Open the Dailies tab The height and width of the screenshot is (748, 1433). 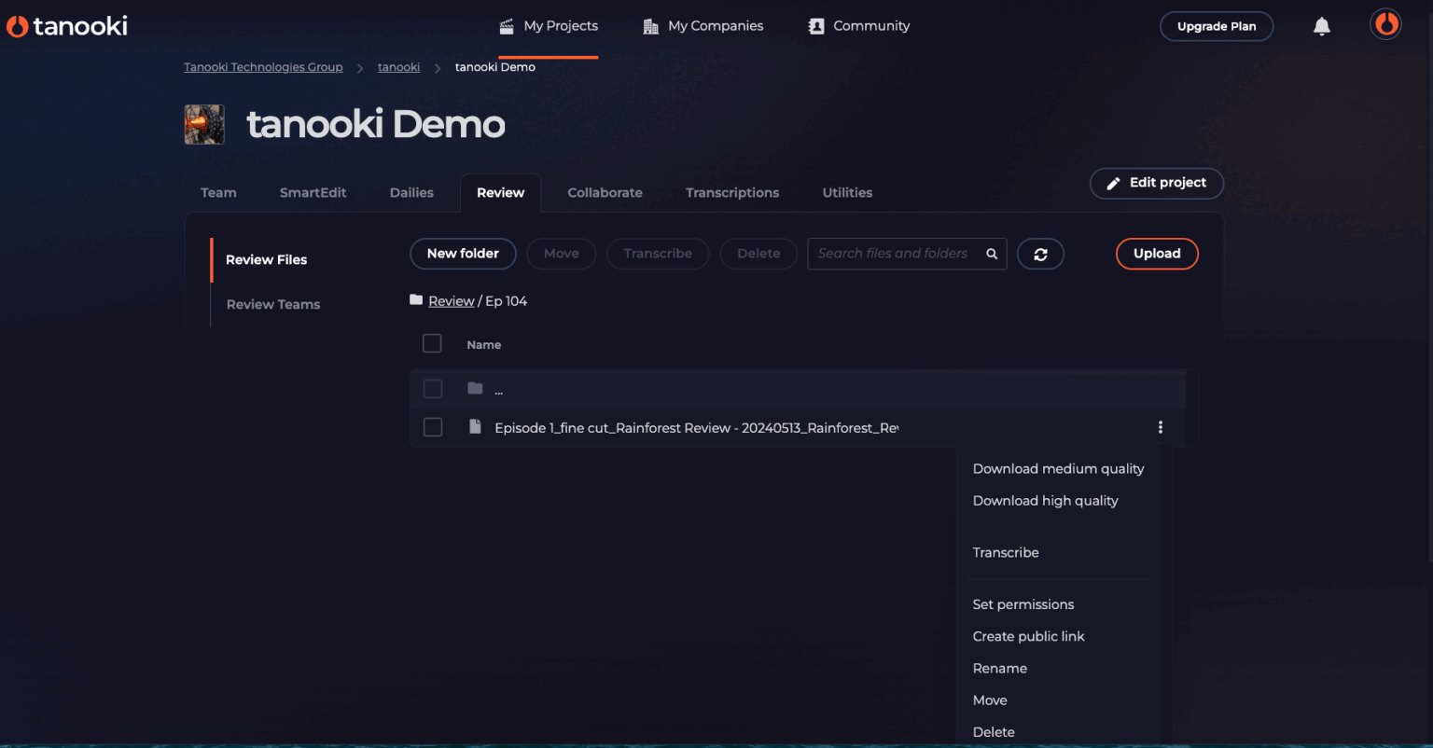click(411, 193)
